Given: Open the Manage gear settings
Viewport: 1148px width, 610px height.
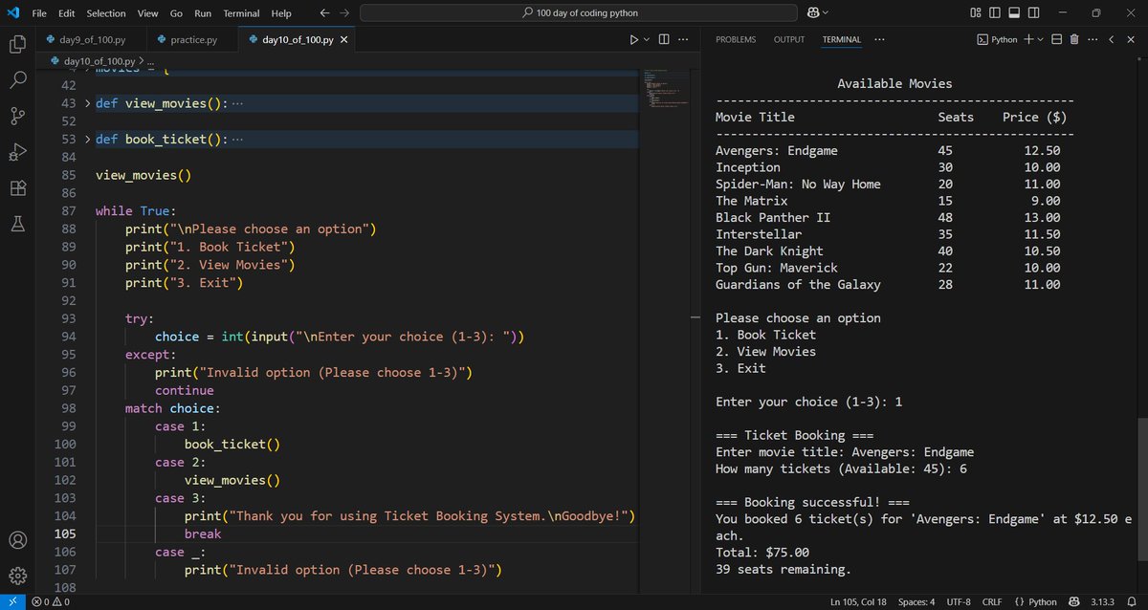Looking at the screenshot, I should (17, 576).
